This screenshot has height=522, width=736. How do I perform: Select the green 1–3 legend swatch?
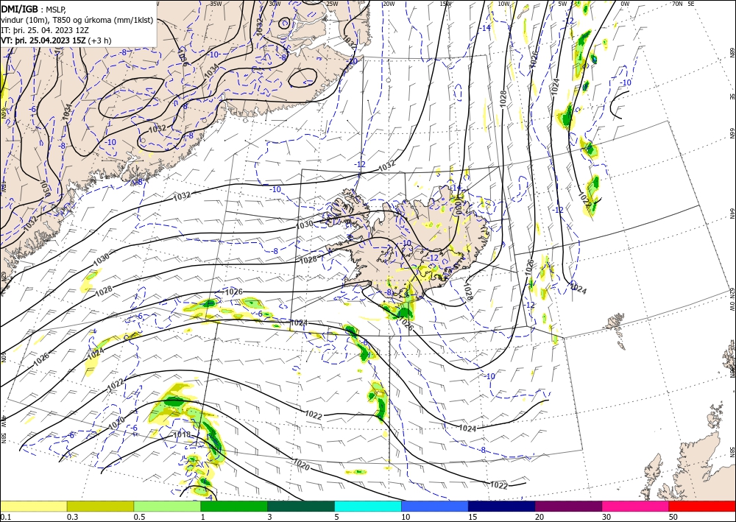pyautogui.click(x=234, y=506)
